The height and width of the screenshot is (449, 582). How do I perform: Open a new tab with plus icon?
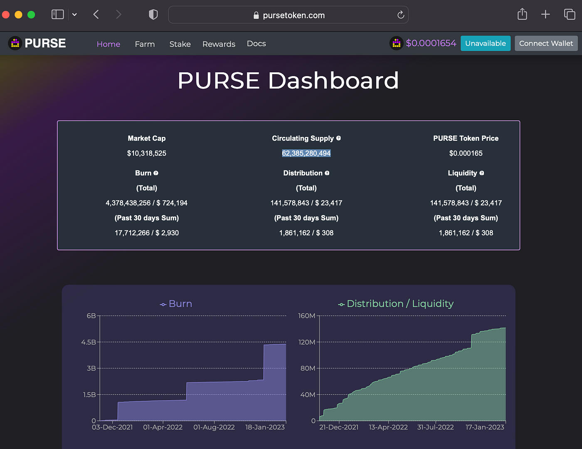545,15
